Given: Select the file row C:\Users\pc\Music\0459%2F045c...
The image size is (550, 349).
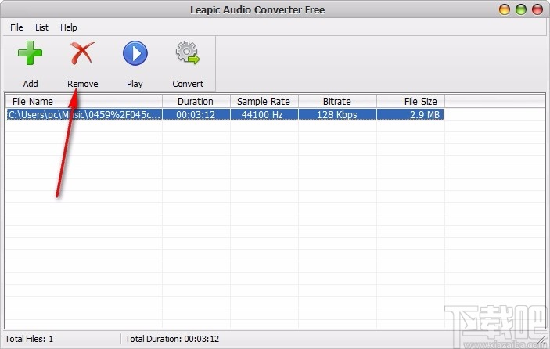Looking at the screenshot, I should (x=225, y=114).
